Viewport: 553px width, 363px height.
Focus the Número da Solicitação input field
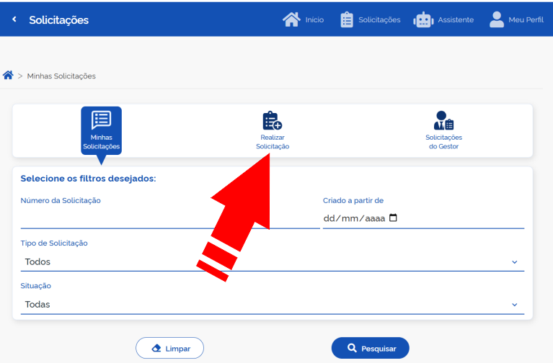pos(169,218)
